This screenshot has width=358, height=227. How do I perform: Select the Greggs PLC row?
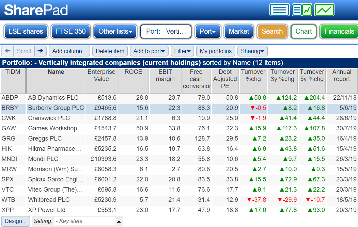coord(179,139)
